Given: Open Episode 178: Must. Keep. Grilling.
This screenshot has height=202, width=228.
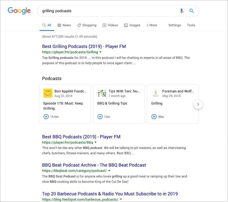Looking at the screenshot, I should [x=64, y=106].
